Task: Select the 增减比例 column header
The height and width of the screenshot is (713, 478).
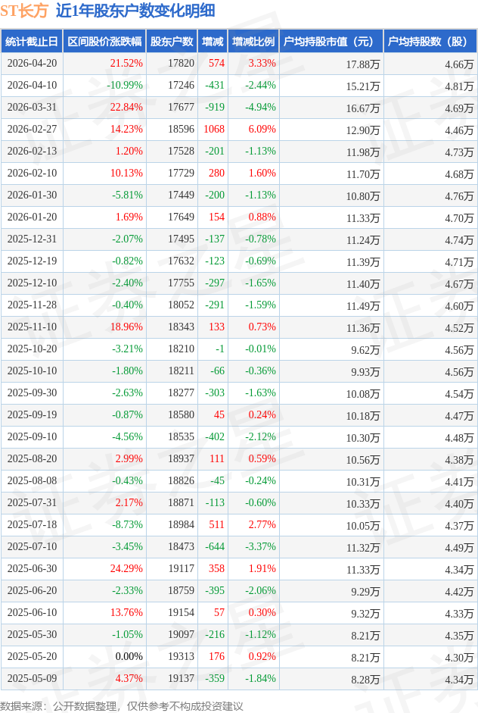Action: tap(253, 42)
